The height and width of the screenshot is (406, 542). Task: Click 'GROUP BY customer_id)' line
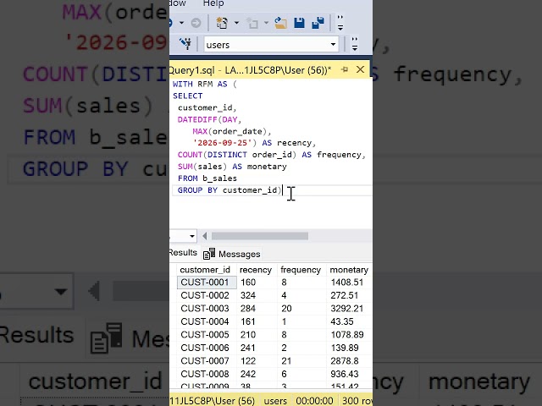tap(230, 190)
